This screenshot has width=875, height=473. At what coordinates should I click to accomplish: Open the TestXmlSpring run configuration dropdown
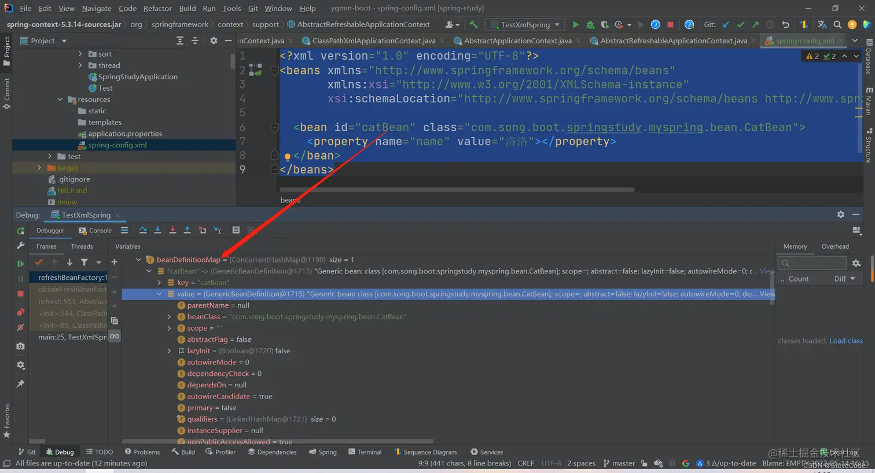pyautogui.click(x=525, y=24)
